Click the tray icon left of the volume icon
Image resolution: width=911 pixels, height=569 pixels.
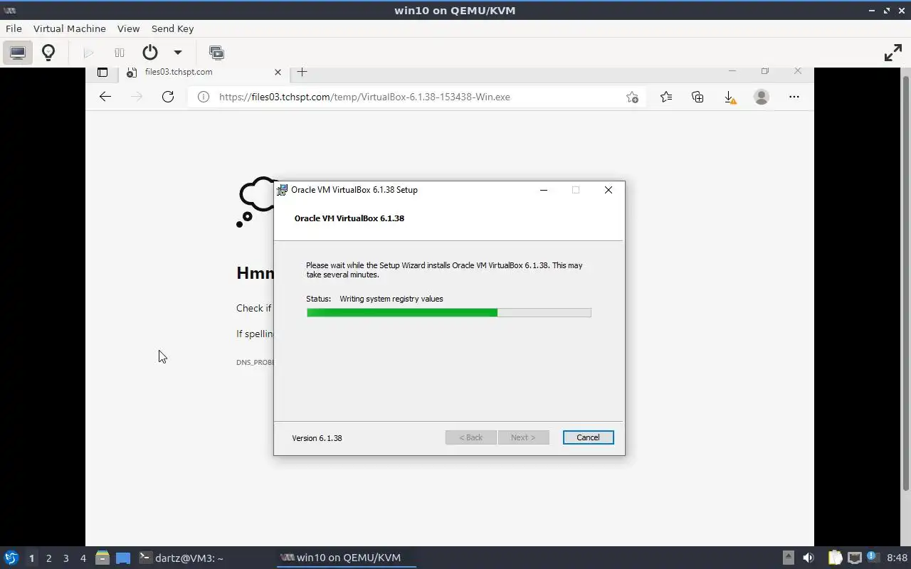point(788,558)
